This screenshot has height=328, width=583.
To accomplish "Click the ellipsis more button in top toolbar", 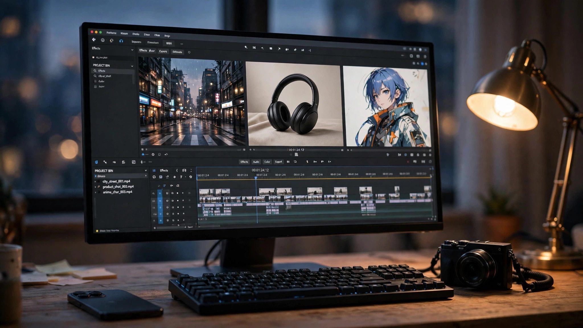I will [182, 44].
